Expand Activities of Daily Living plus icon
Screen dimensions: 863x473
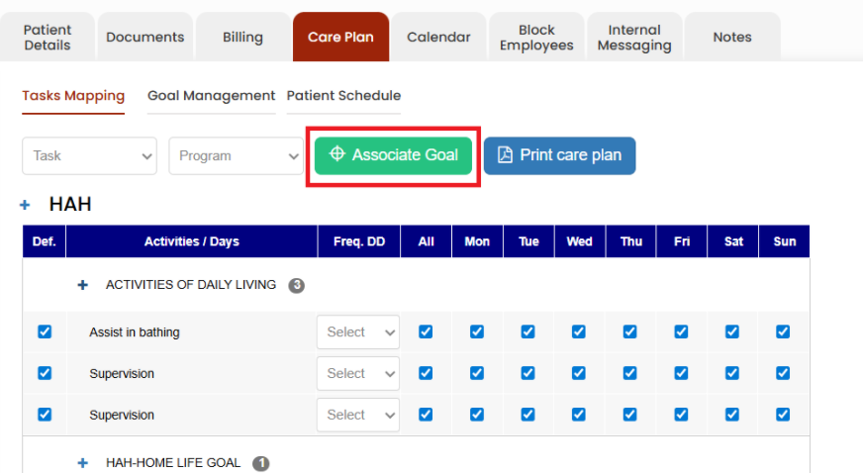click(x=82, y=285)
